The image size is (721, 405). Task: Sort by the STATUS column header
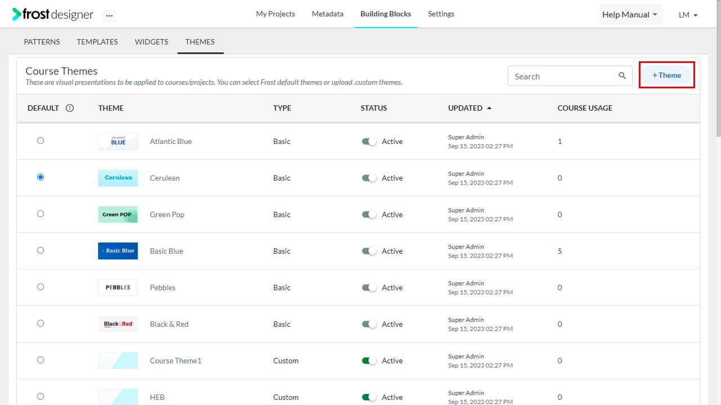[374, 108]
